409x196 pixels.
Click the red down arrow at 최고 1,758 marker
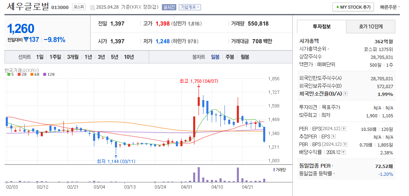(x=199, y=86)
